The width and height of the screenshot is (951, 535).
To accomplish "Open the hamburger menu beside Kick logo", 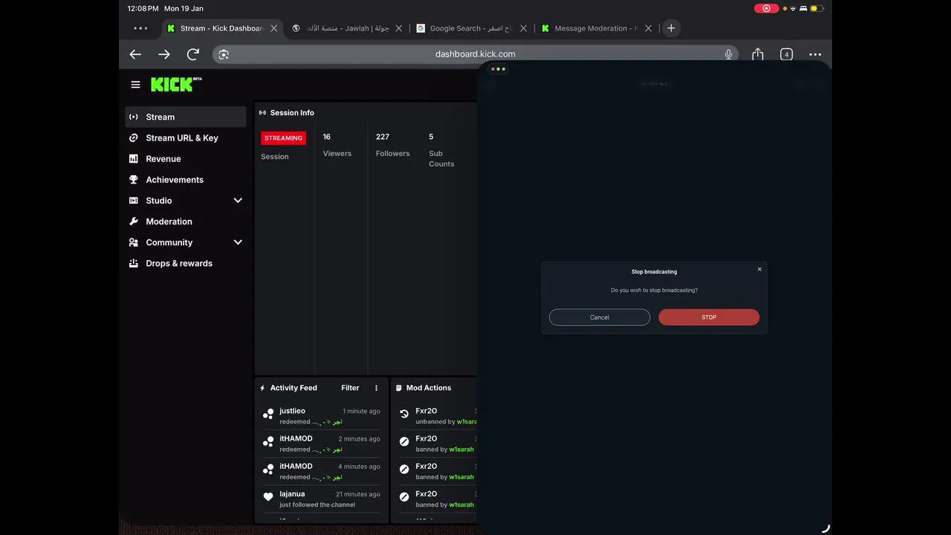I will point(135,85).
